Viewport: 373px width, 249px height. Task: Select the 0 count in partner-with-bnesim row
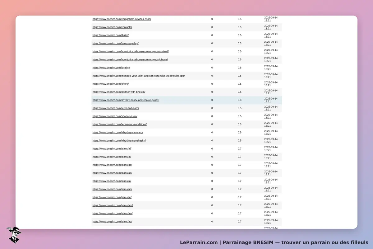click(212, 92)
